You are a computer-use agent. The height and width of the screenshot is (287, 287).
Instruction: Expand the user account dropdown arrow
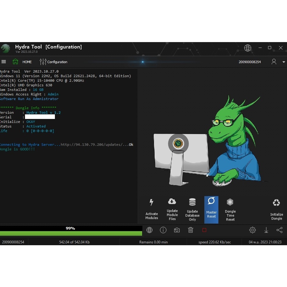coord(284,62)
